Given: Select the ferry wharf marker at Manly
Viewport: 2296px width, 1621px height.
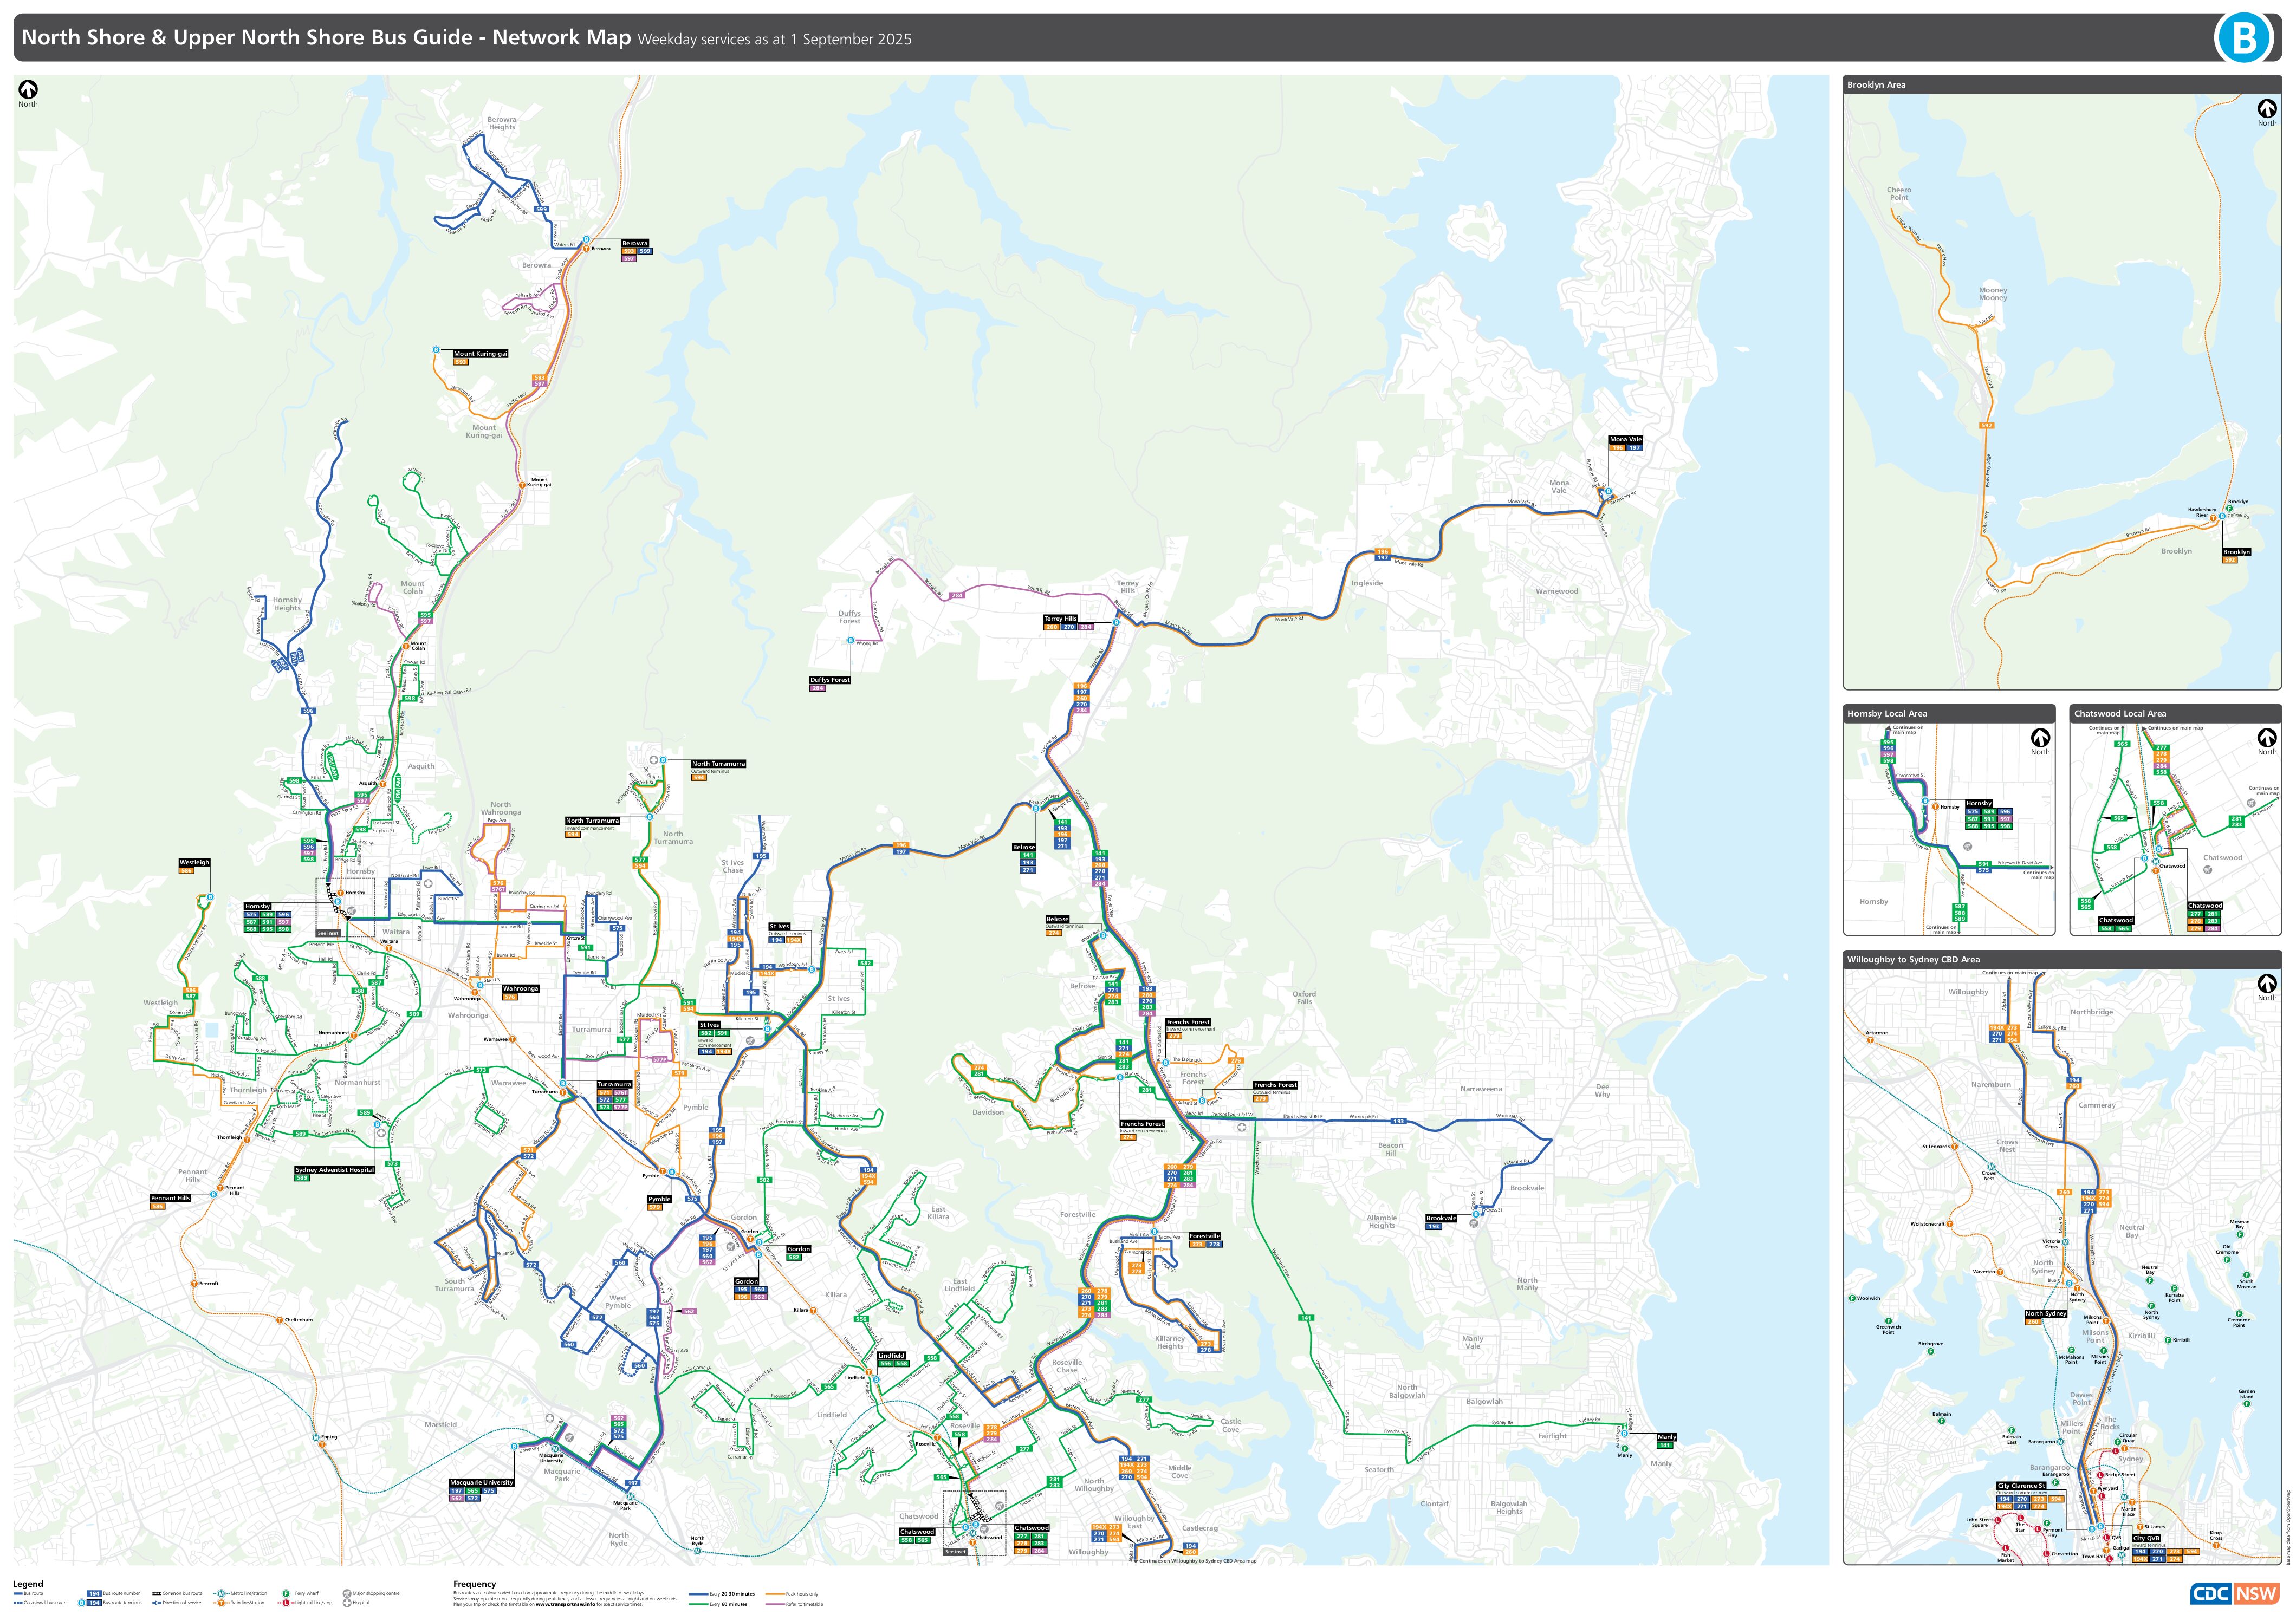Looking at the screenshot, I should (1625, 1449).
